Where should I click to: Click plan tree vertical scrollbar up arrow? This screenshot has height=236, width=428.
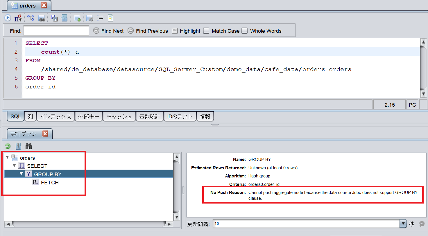[x=176, y=157]
